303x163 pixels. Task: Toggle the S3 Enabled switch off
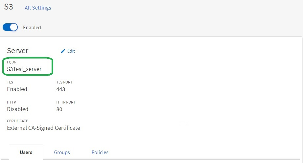(10, 27)
